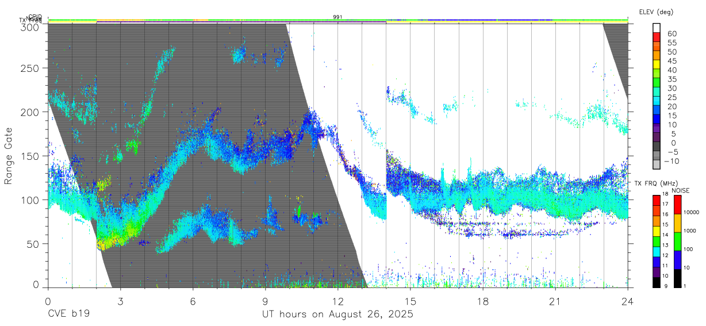Click the orange segment of the top TX frequency bar
Image resolution: width=706 pixels, height=326 pixels.
tap(121, 20)
